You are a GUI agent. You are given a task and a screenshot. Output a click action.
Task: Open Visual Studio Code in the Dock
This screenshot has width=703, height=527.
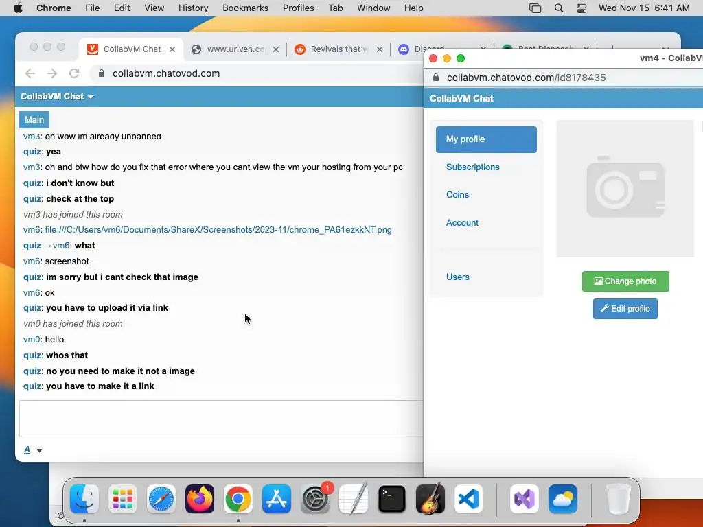(x=468, y=499)
